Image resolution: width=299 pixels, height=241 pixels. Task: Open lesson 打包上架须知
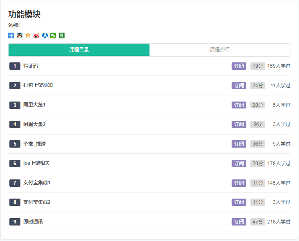coord(38,85)
